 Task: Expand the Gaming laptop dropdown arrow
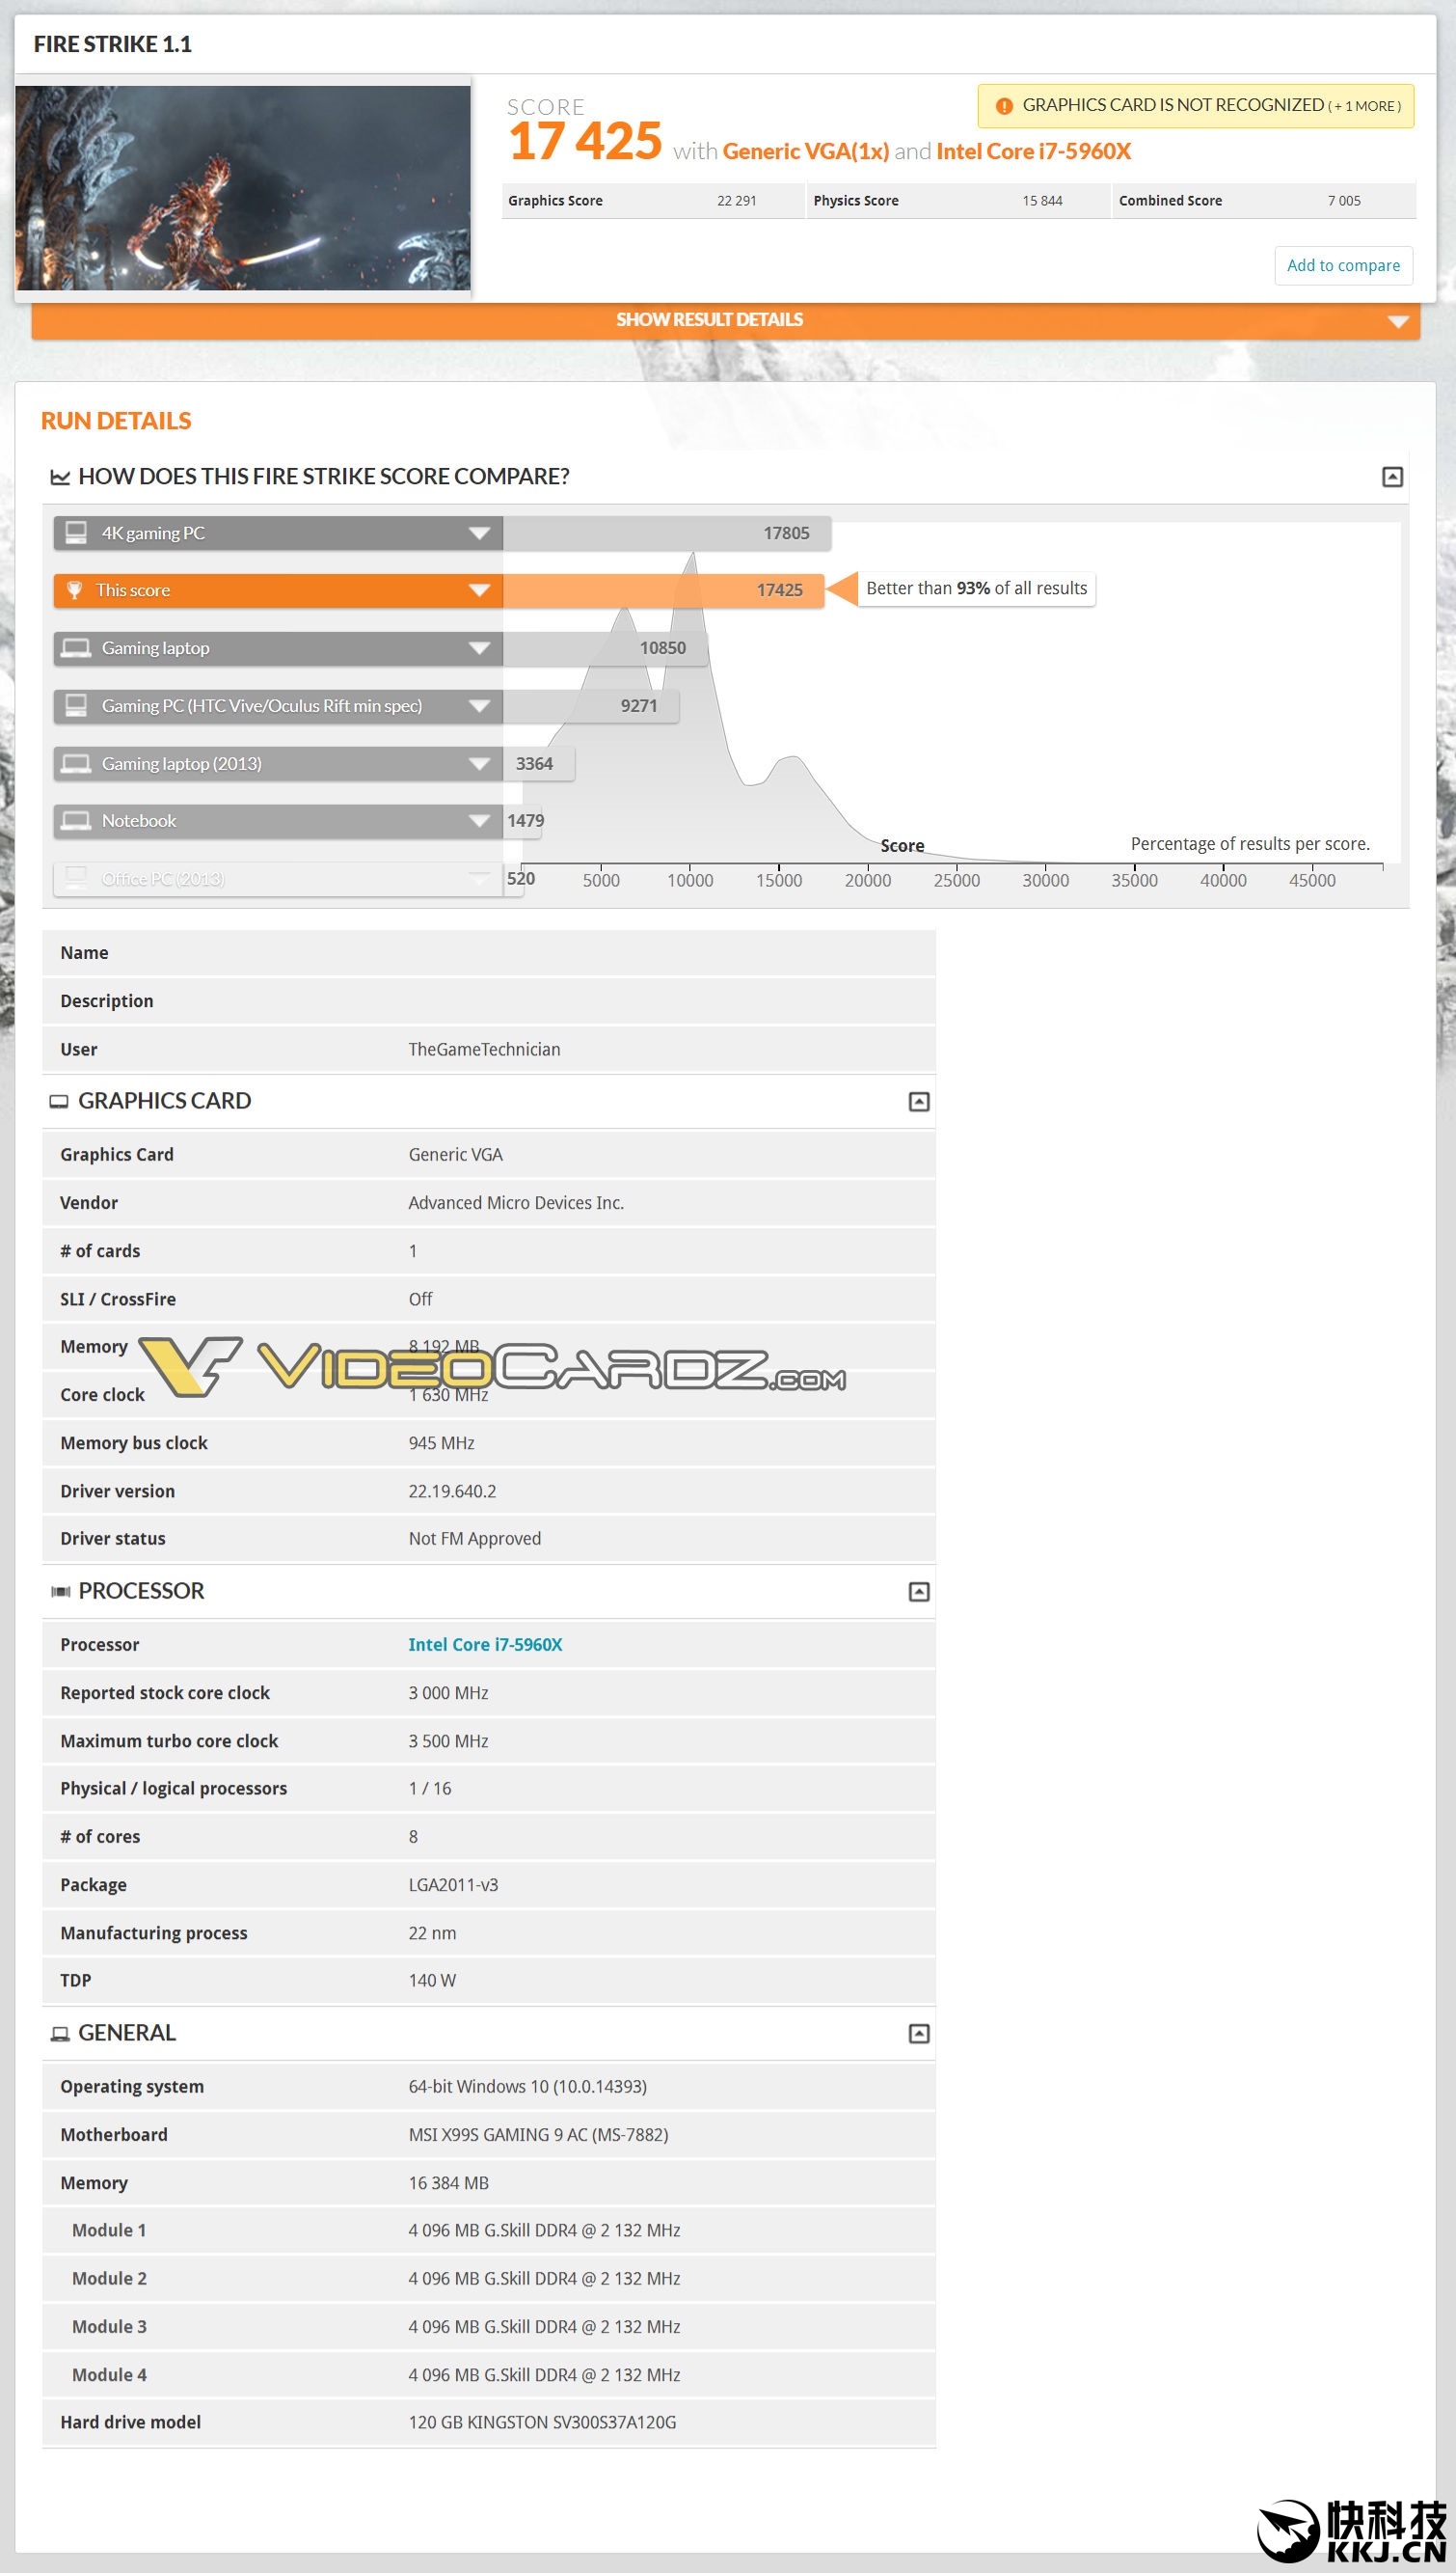480,648
